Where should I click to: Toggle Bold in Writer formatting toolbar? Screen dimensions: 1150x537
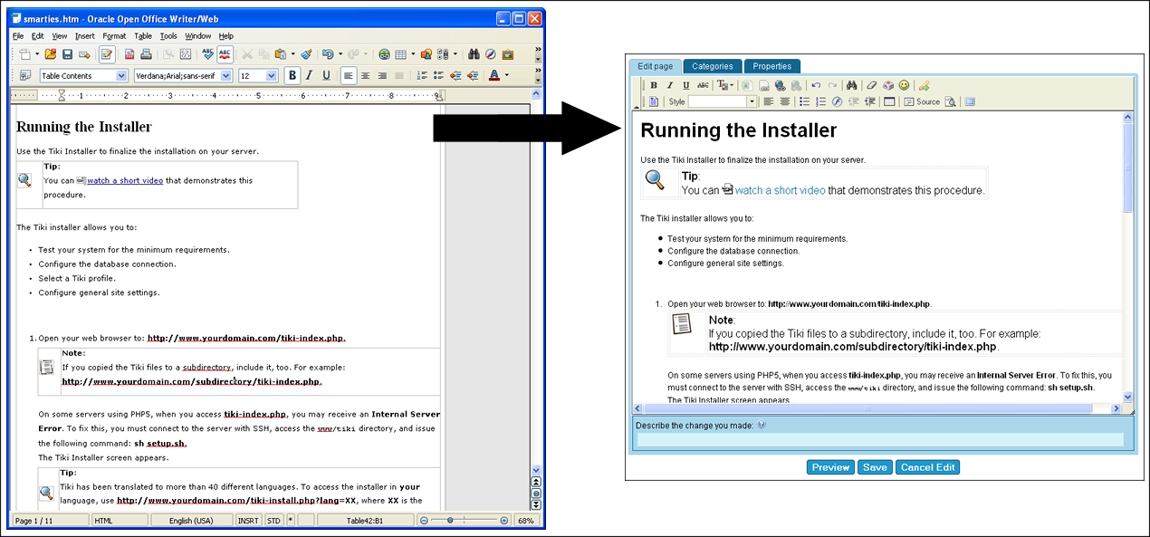292,76
